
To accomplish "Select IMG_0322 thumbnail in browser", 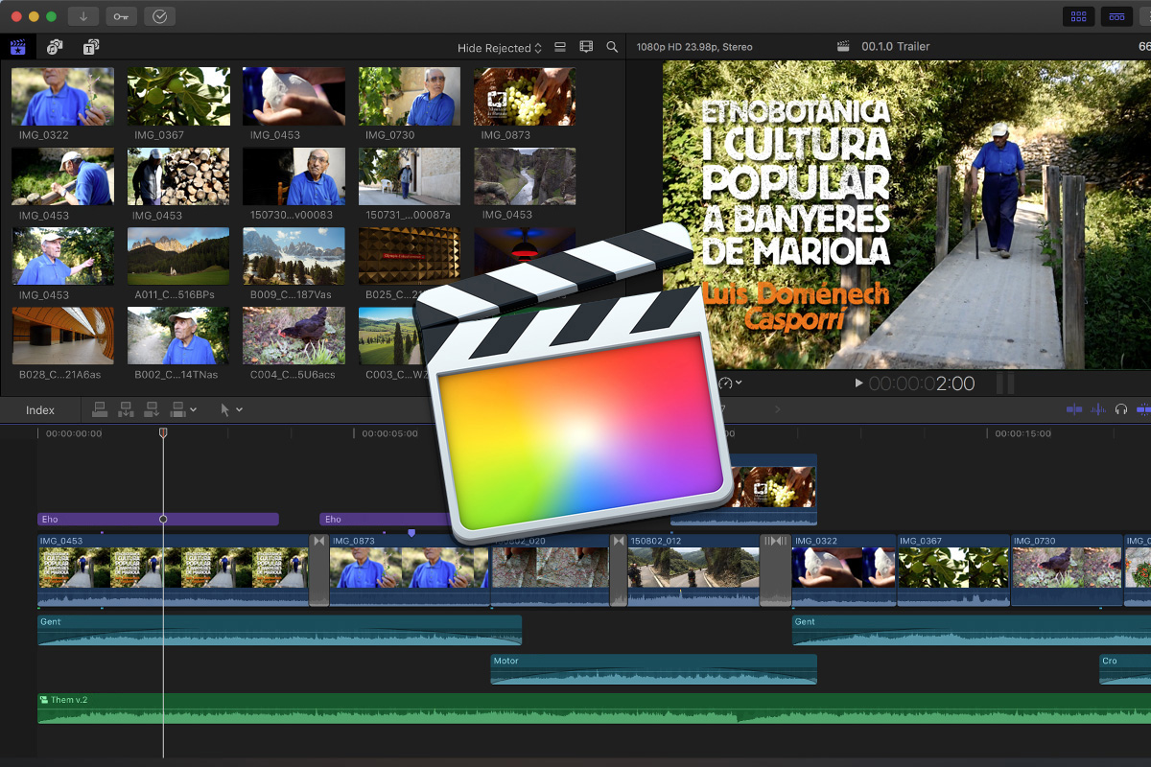I will point(62,96).
